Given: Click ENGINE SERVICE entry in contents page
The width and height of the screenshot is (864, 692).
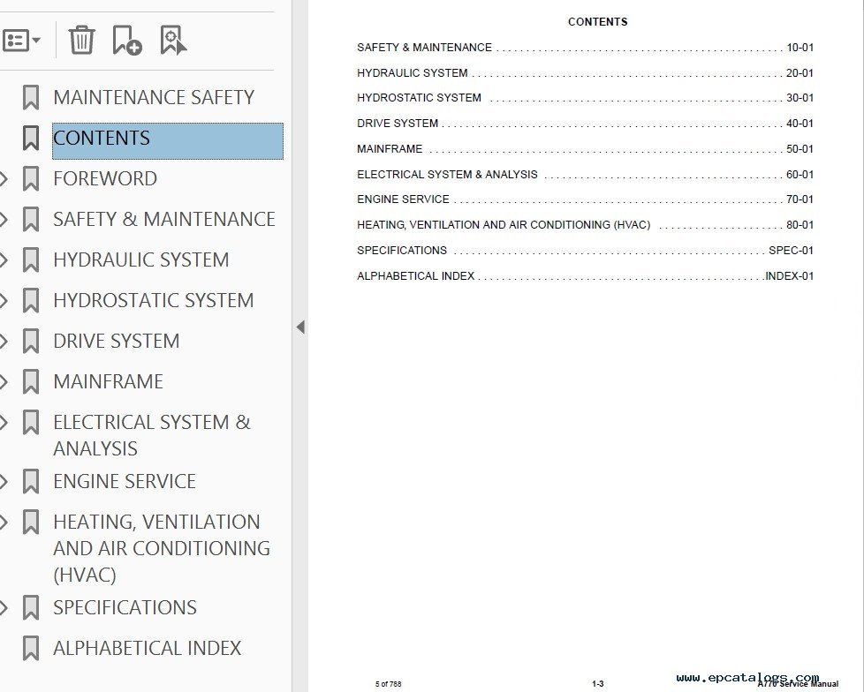Looking at the screenshot, I should pyautogui.click(x=403, y=199).
